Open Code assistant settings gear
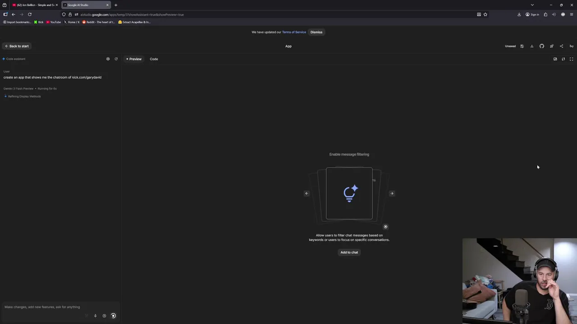577x324 pixels. pos(108,59)
